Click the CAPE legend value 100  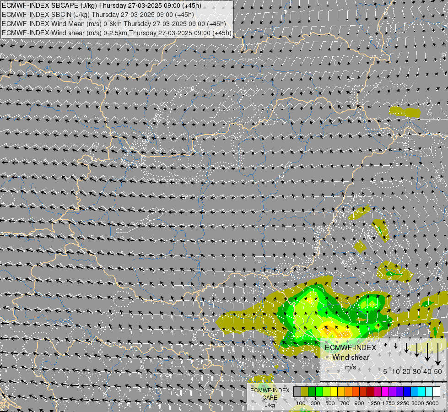coord(301,403)
